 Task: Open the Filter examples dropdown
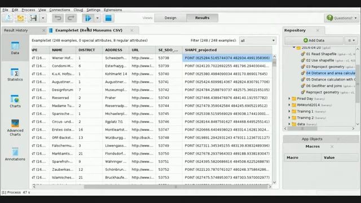[258, 41]
